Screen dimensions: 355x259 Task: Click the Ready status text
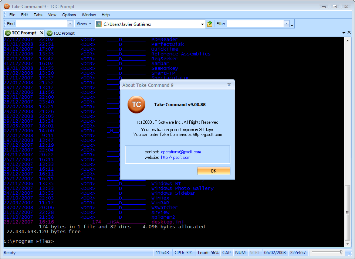click(x=10, y=253)
